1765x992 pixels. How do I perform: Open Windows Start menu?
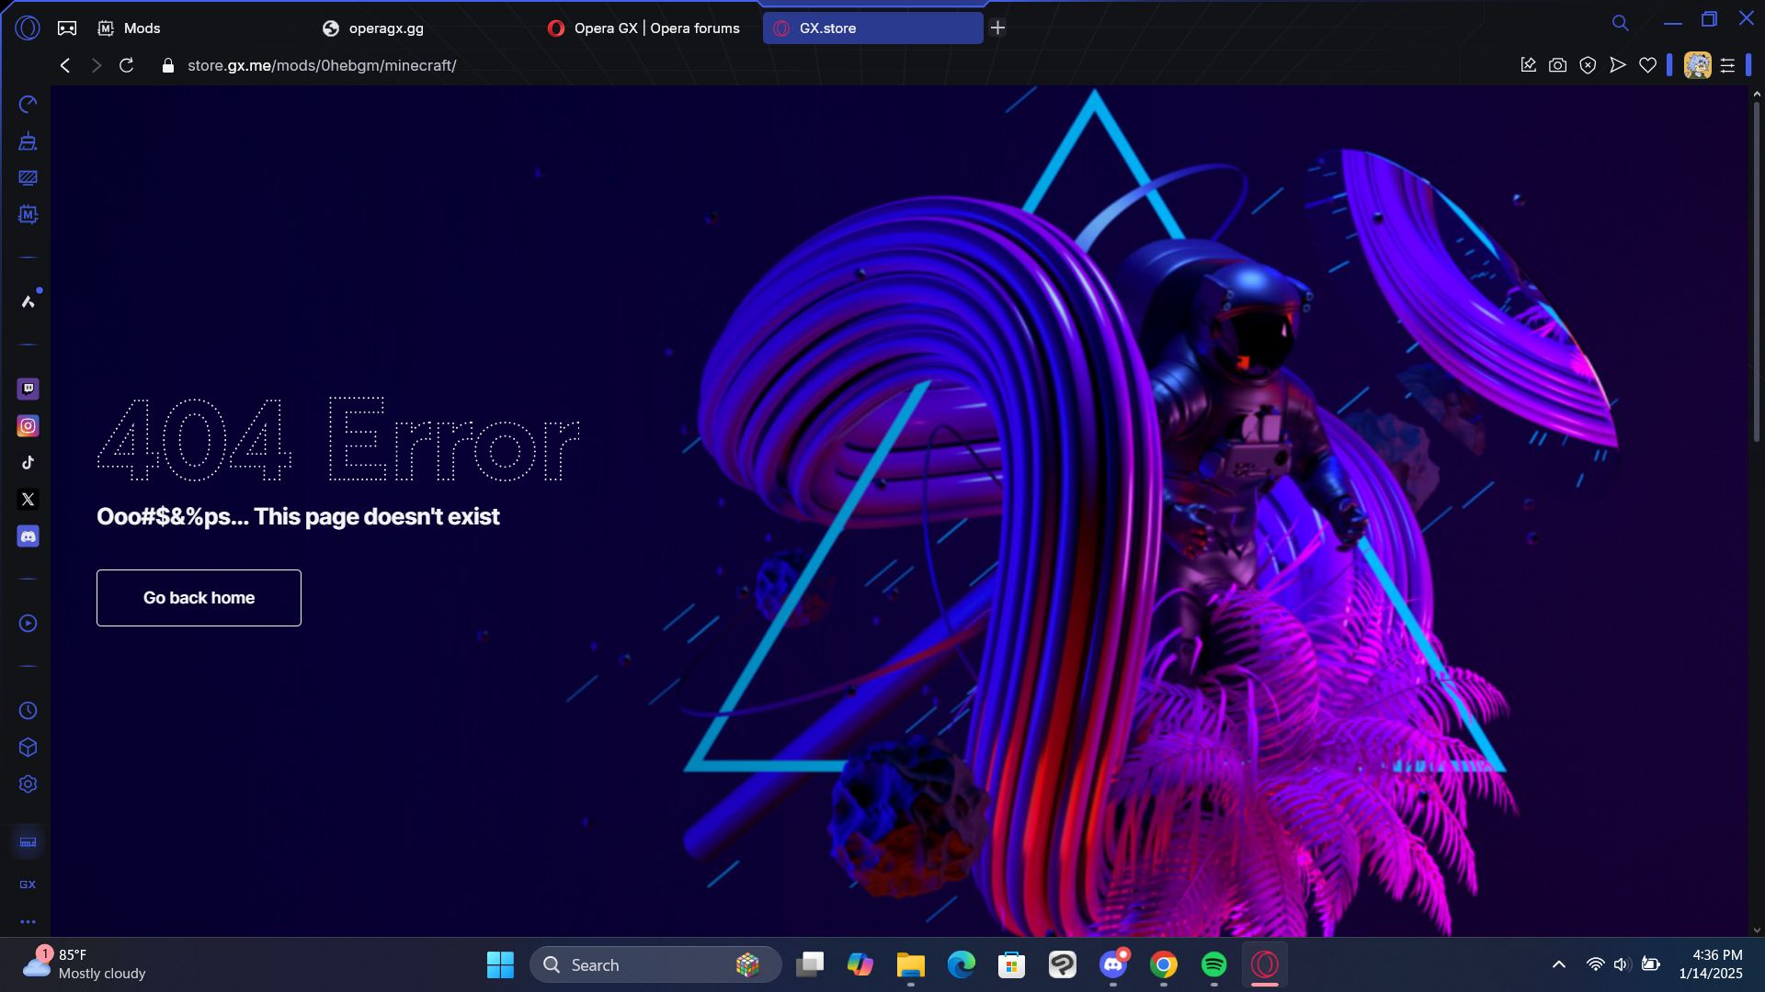[x=500, y=964]
